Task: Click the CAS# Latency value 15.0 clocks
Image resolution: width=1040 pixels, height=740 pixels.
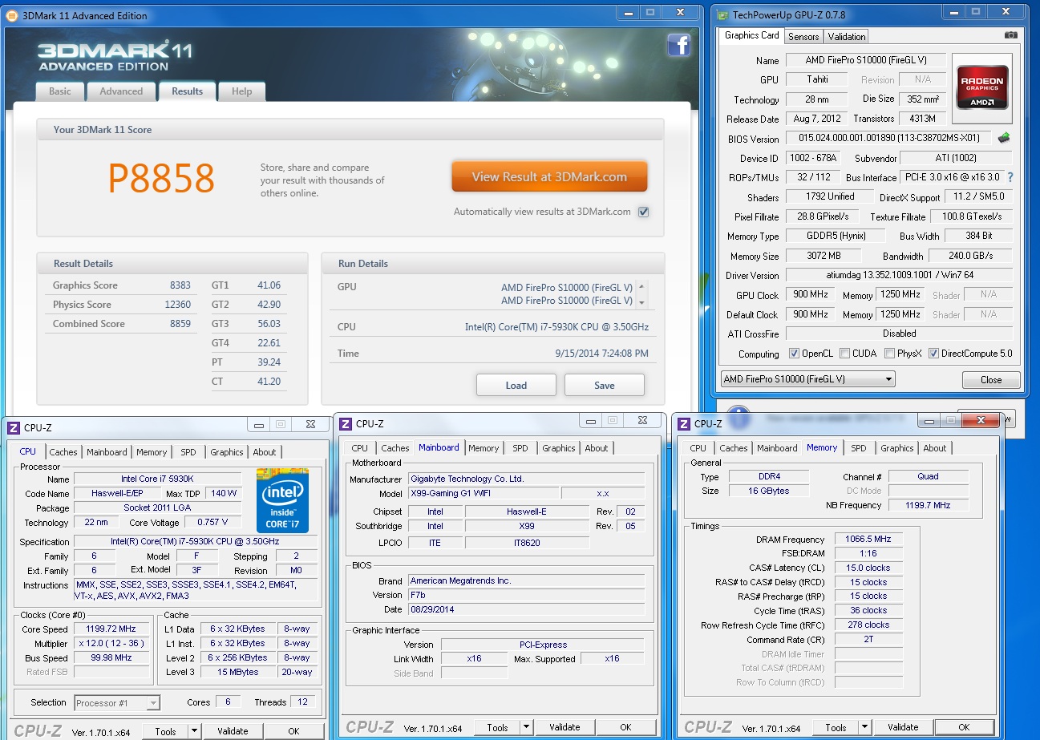Action: [869, 568]
